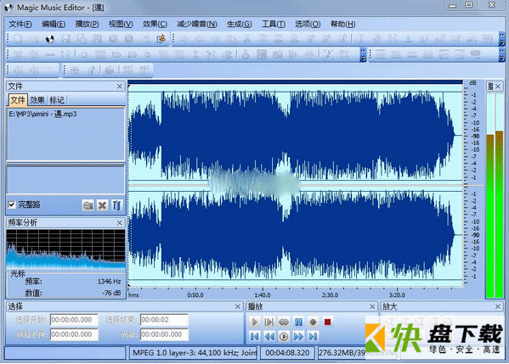The height and width of the screenshot is (364, 509).
Task: Click the blank-page New file toolbar icon
Action: [18, 39]
